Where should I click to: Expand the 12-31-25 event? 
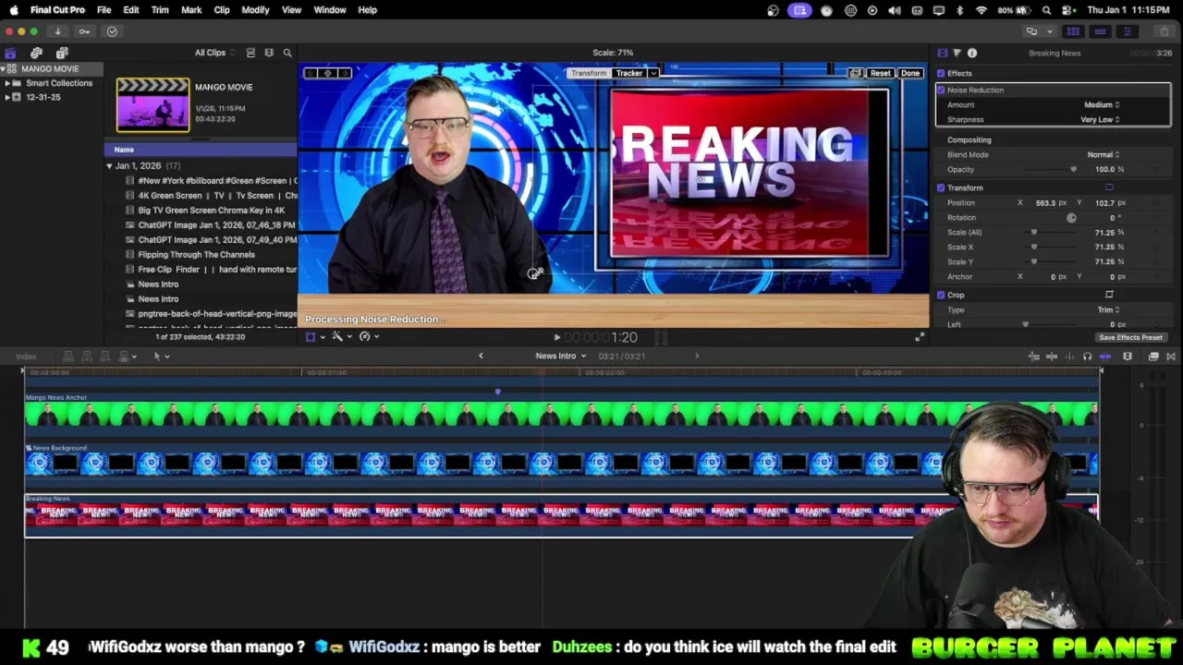[7, 97]
